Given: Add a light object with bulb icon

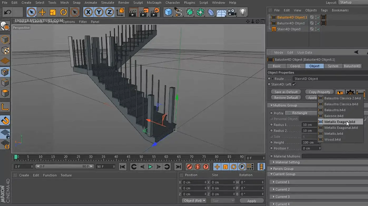Looking at the screenshot, I should tap(243, 12).
